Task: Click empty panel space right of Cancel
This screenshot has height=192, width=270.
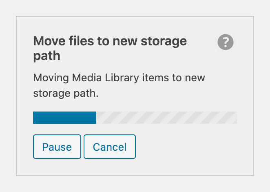Action: point(188,147)
